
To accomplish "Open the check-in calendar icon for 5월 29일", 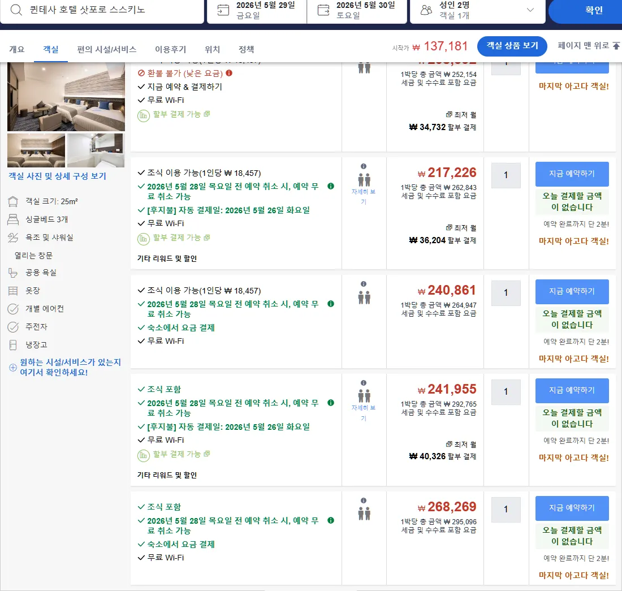I will 223,10.
